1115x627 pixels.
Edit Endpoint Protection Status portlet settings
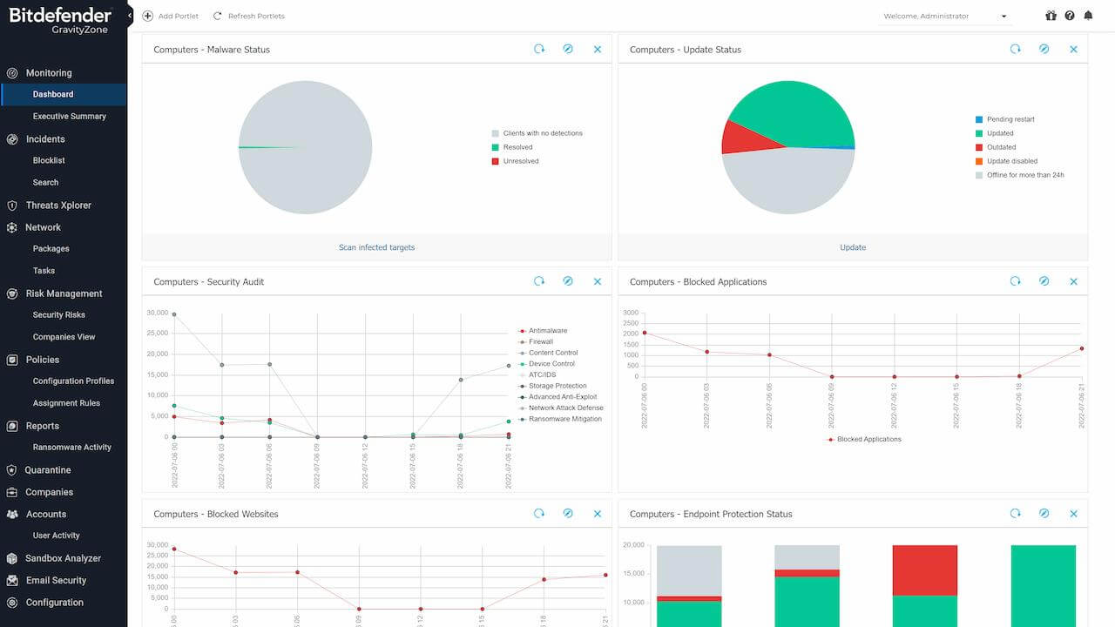(x=1044, y=514)
